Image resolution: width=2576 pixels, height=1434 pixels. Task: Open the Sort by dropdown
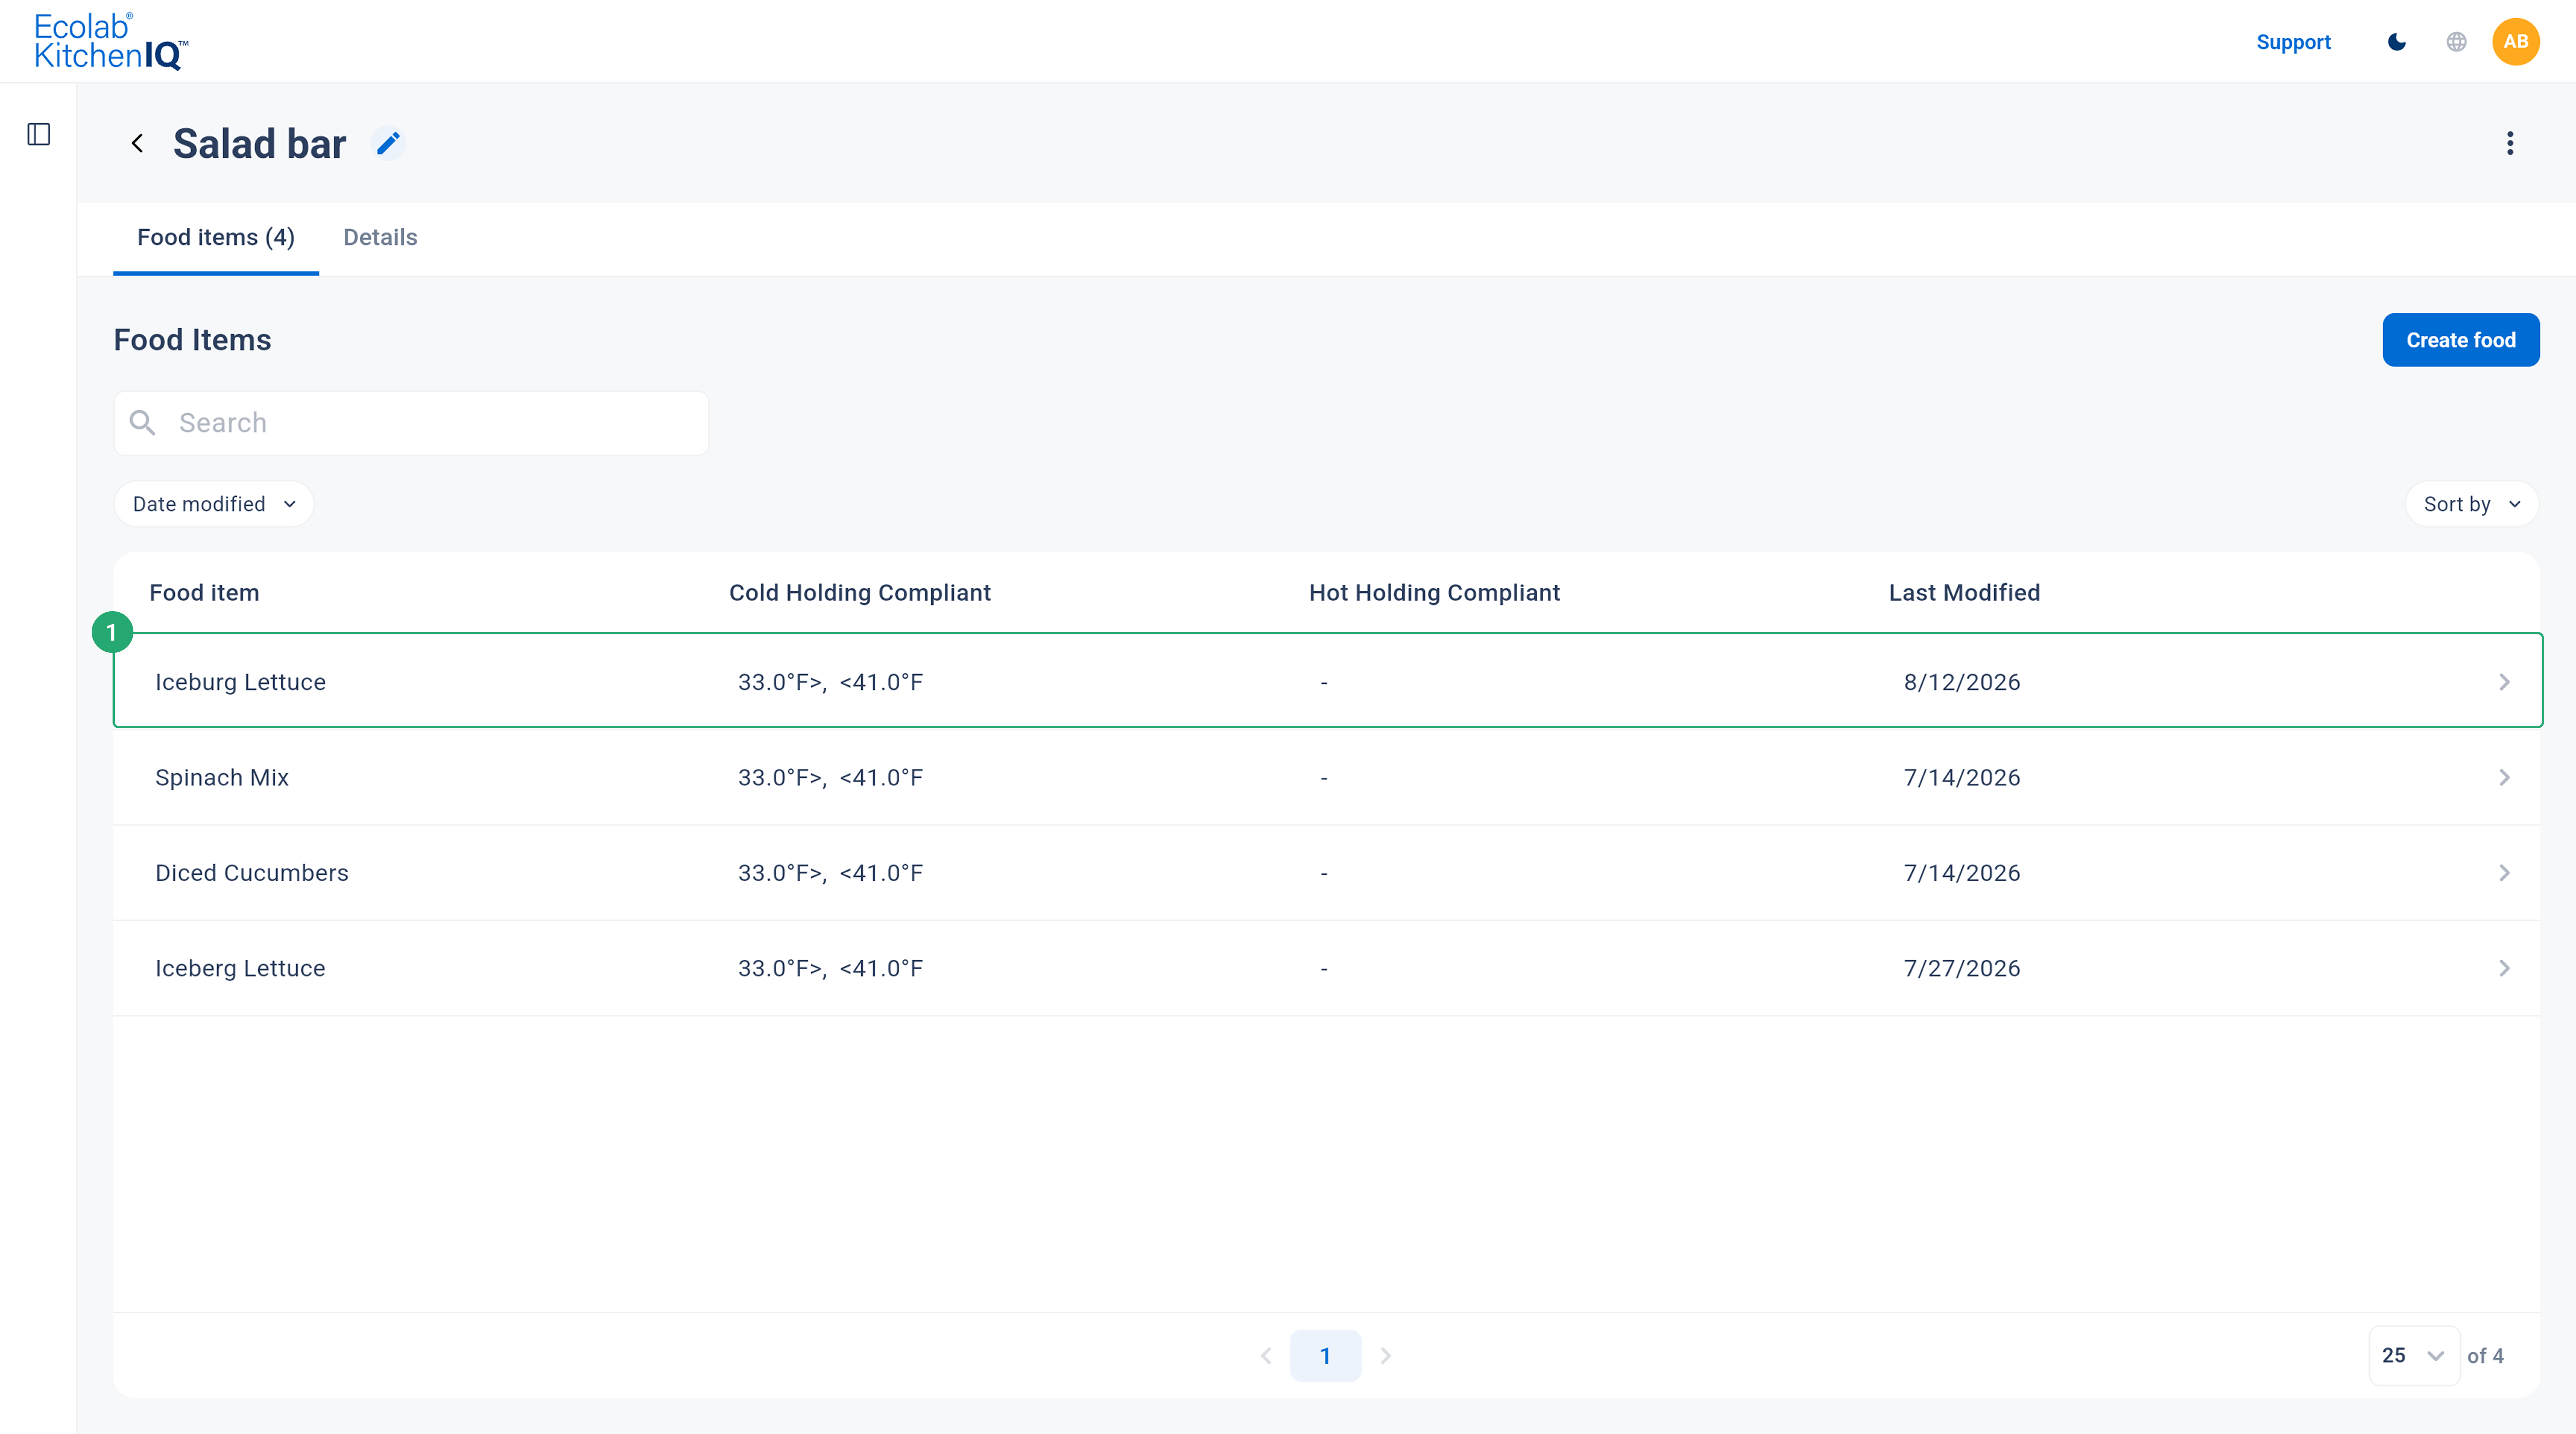click(x=2471, y=504)
